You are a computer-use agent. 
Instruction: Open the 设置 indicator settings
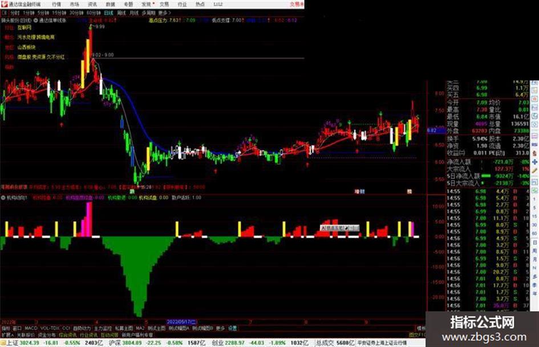233,328
